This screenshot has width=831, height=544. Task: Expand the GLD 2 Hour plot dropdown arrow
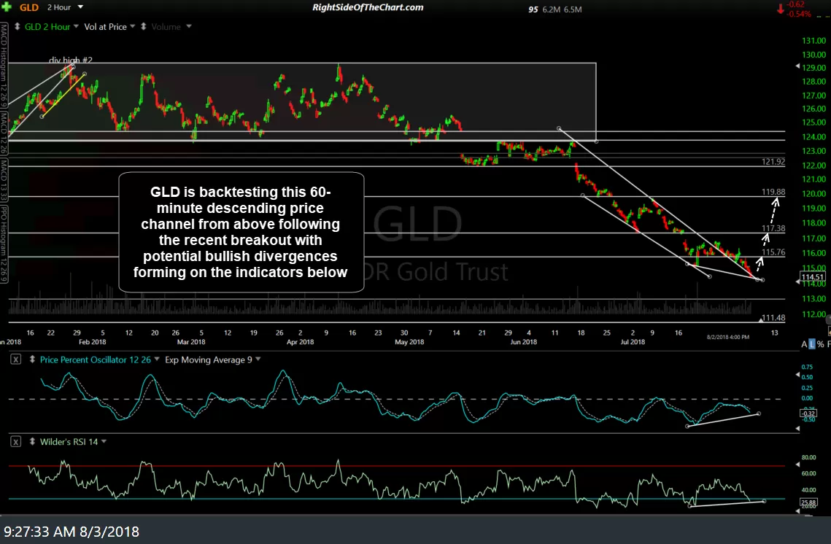pos(77,26)
